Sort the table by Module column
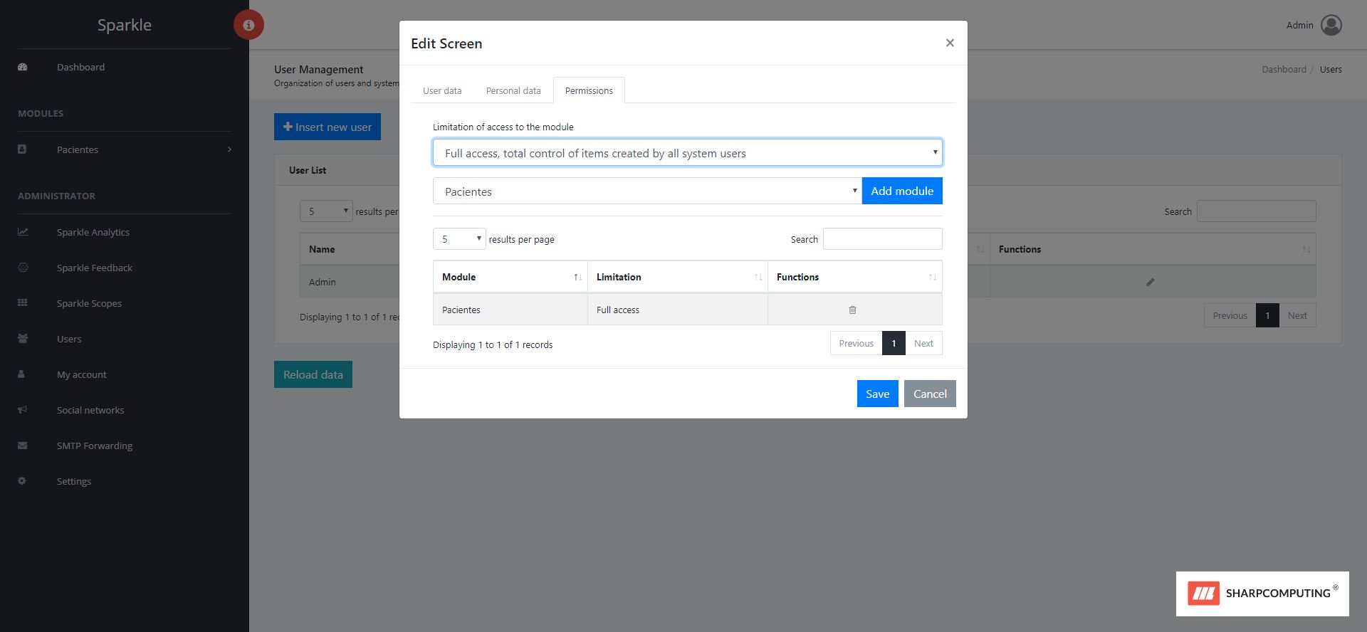1367x632 pixels. (x=510, y=277)
